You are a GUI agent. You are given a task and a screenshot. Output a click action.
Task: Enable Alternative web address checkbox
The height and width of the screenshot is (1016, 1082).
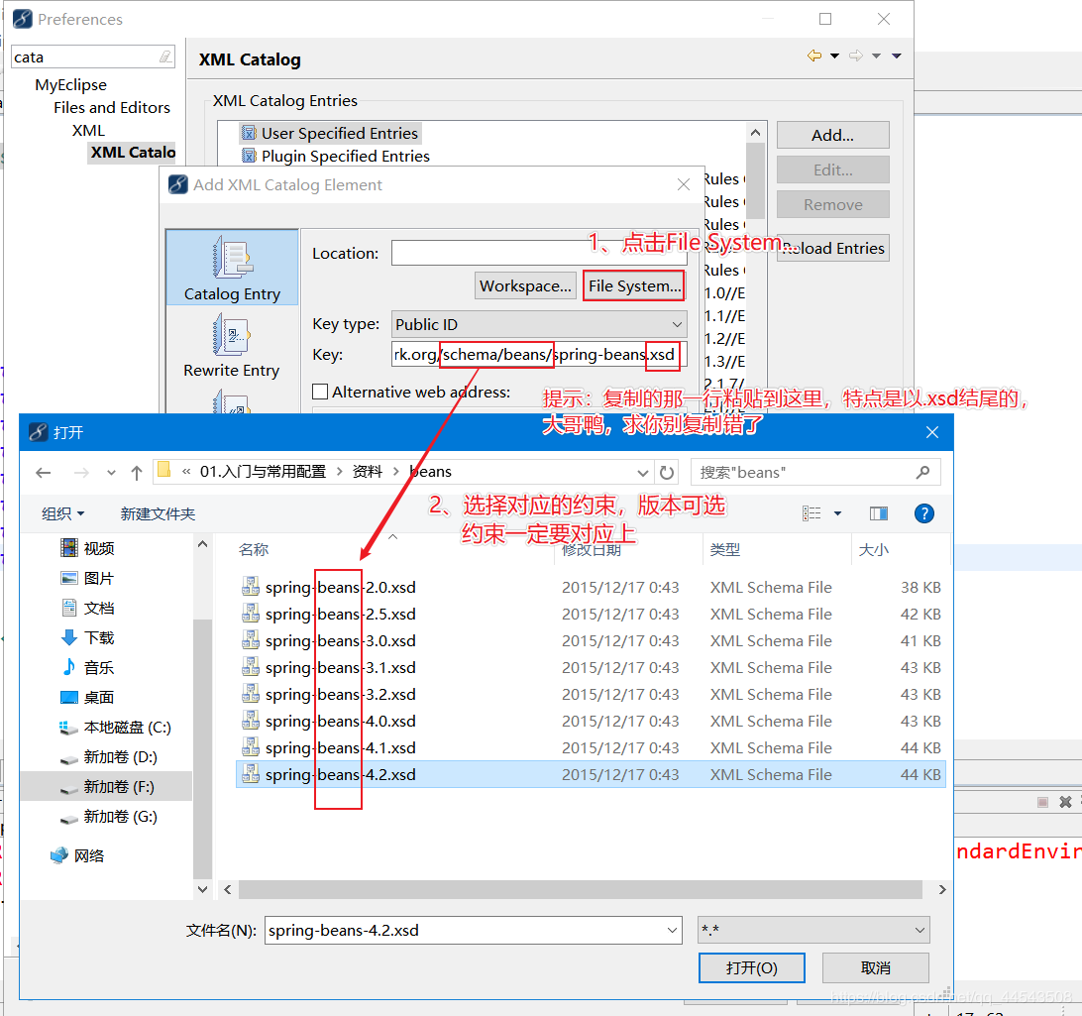[320, 393]
